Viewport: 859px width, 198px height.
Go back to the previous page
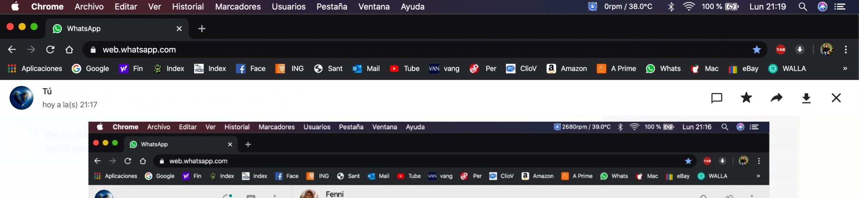pos(12,49)
